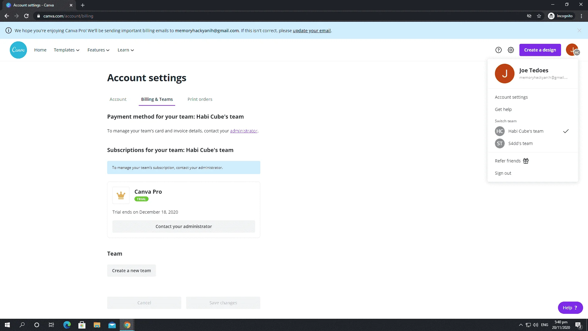
Task: Open a new browser tab
Action: click(83, 5)
